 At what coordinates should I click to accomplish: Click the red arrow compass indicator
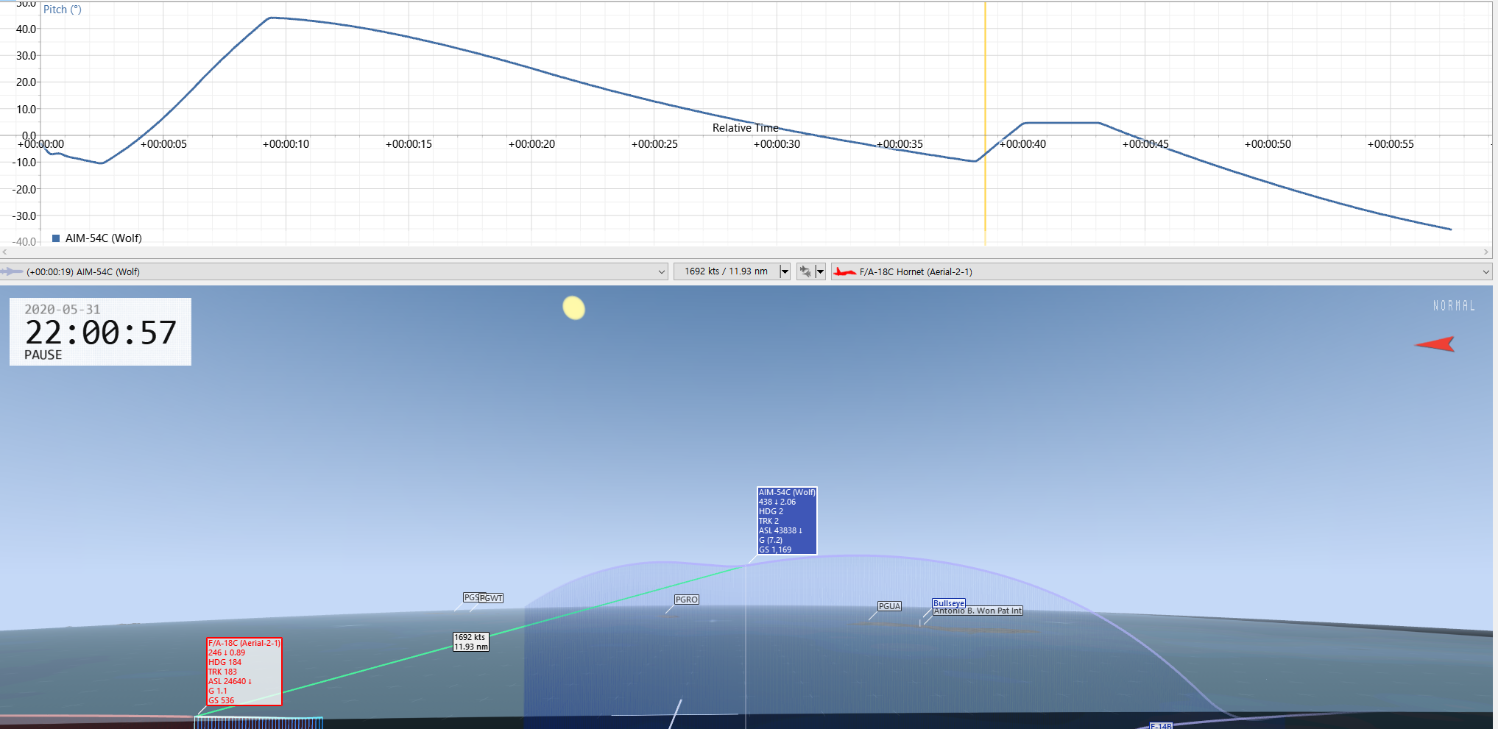(x=1435, y=344)
